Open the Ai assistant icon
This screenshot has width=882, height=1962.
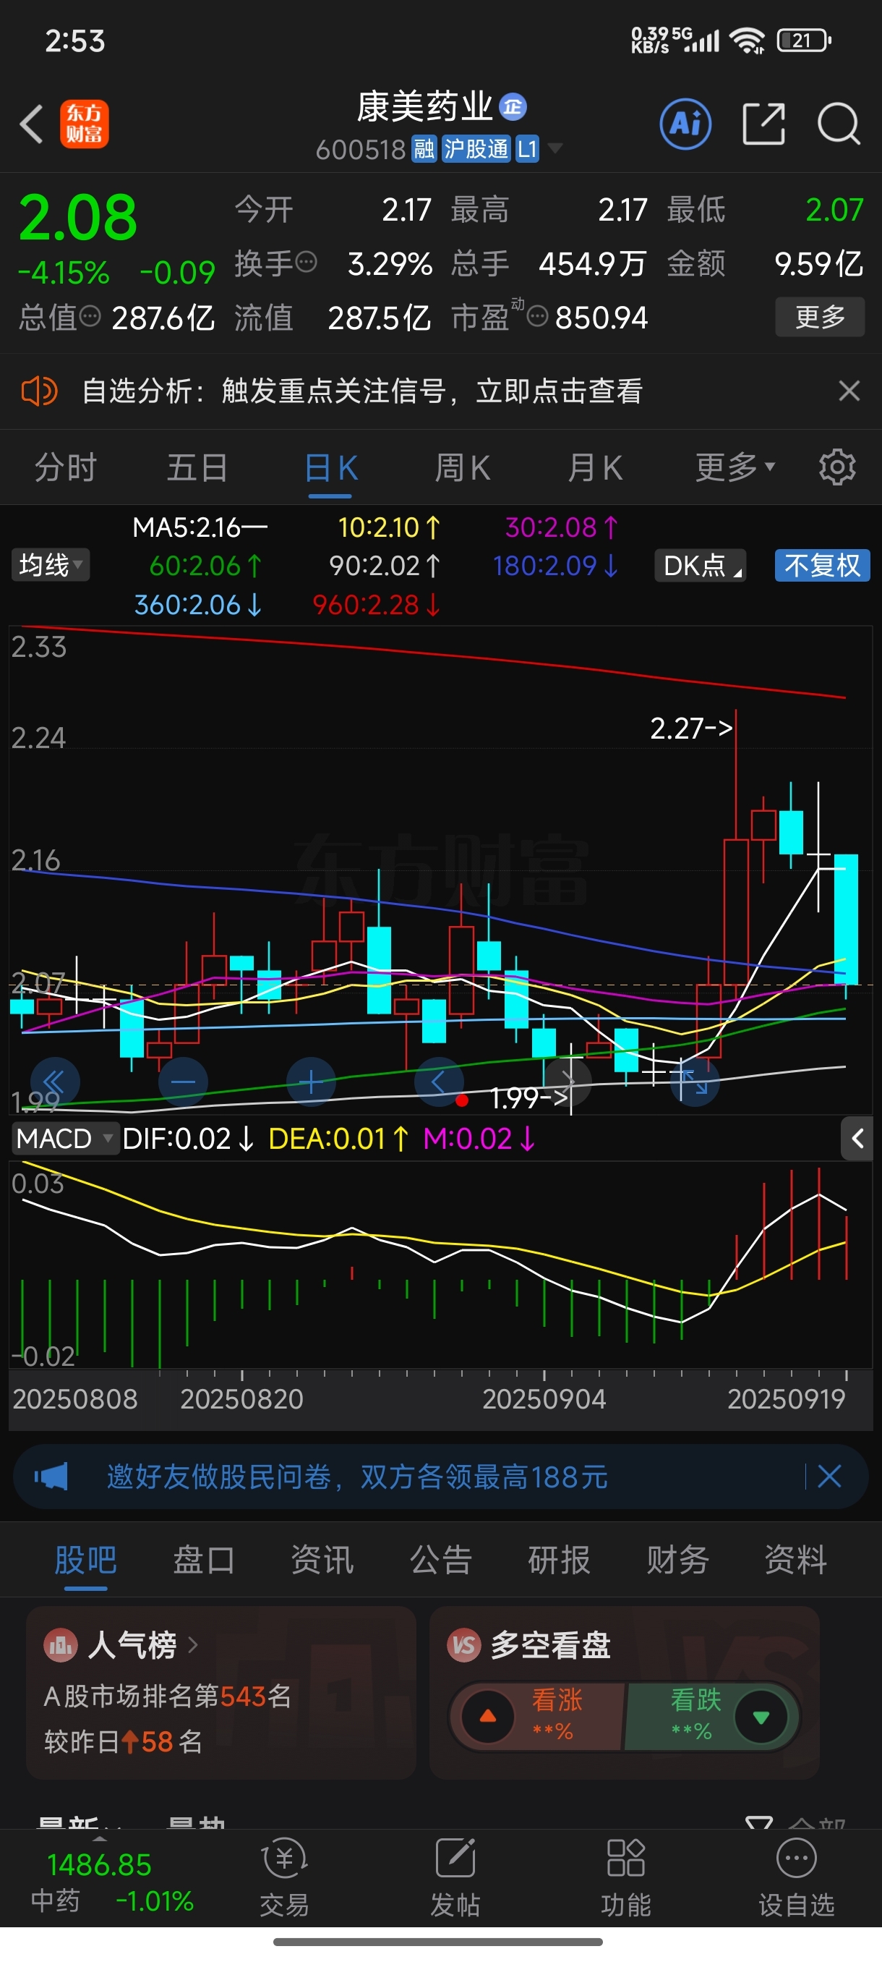(685, 124)
